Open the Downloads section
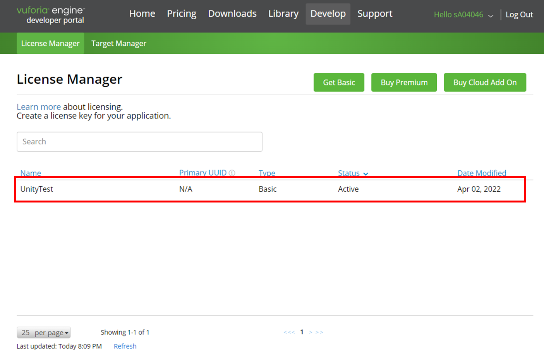The width and height of the screenshot is (544, 350). [232, 14]
